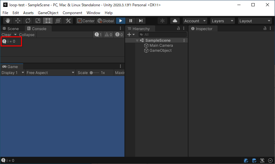Open the Edit menu
Screen dimensions: 275x164
point(16,13)
